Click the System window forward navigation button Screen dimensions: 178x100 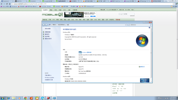(46, 25)
